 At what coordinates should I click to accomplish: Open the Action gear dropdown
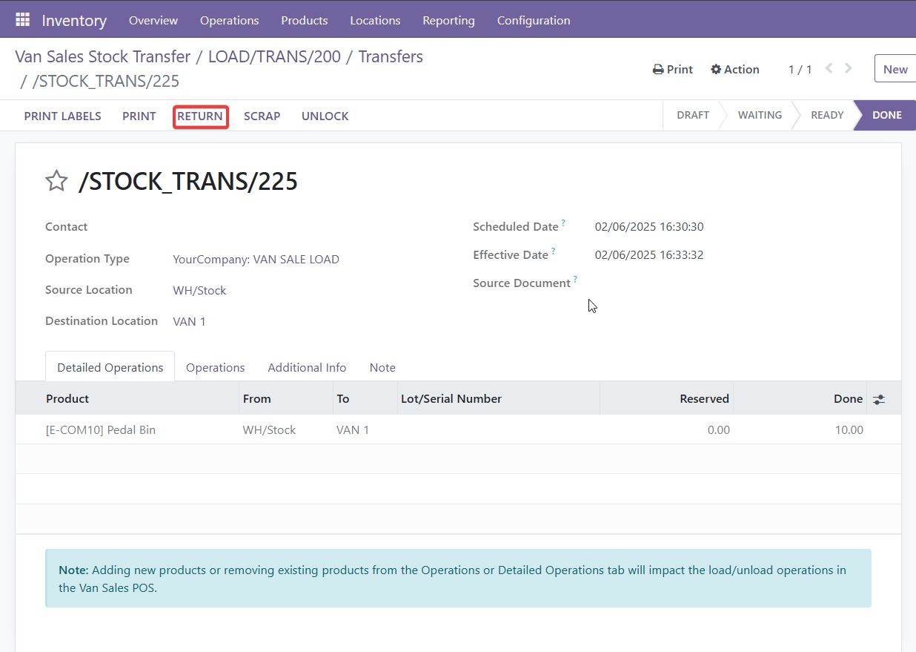(x=734, y=69)
